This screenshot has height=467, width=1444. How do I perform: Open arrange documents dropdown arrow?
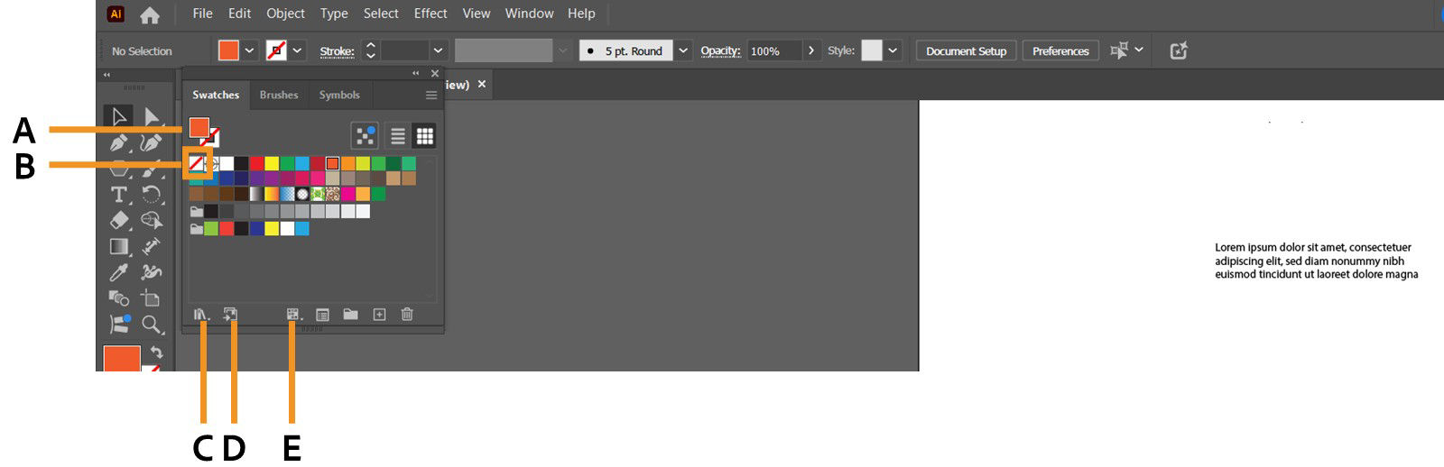[x=1139, y=50]
